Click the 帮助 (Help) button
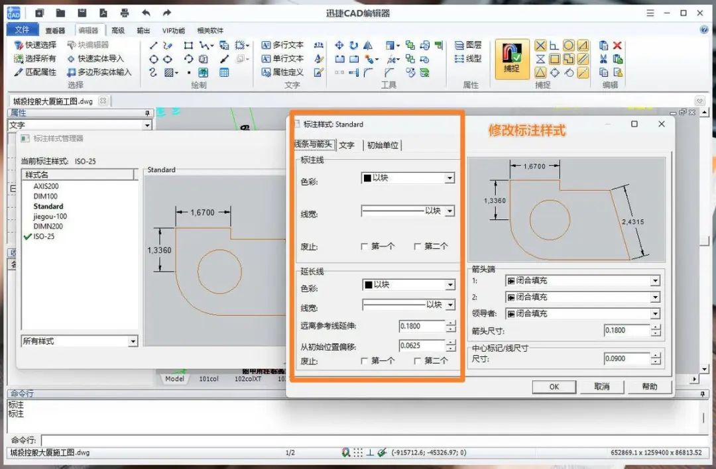Image resolution: width=716 pixels, height=469 pixels. (x=648, y=387)
